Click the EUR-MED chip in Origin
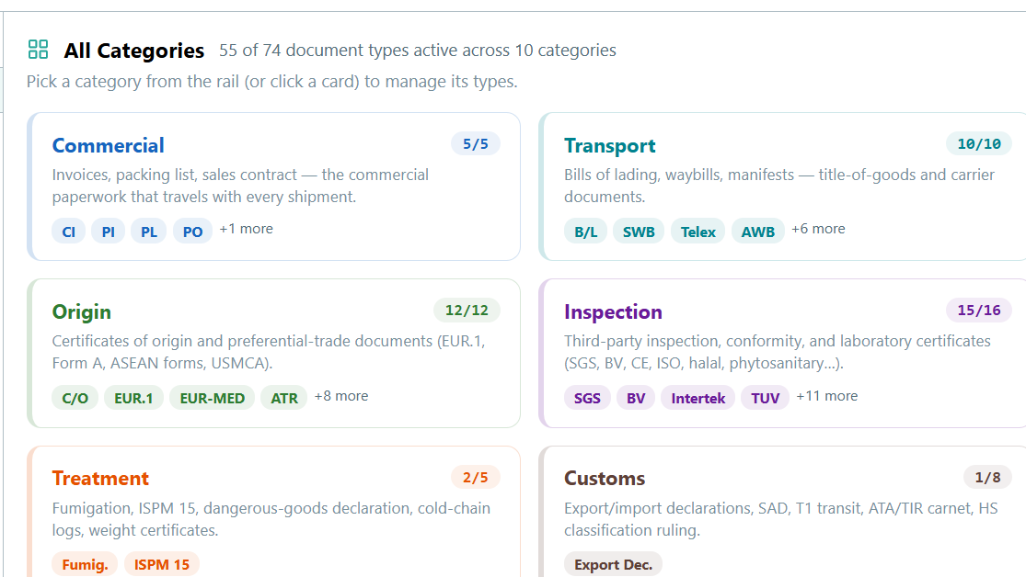1026x577 pixels. tap(212, 398)
